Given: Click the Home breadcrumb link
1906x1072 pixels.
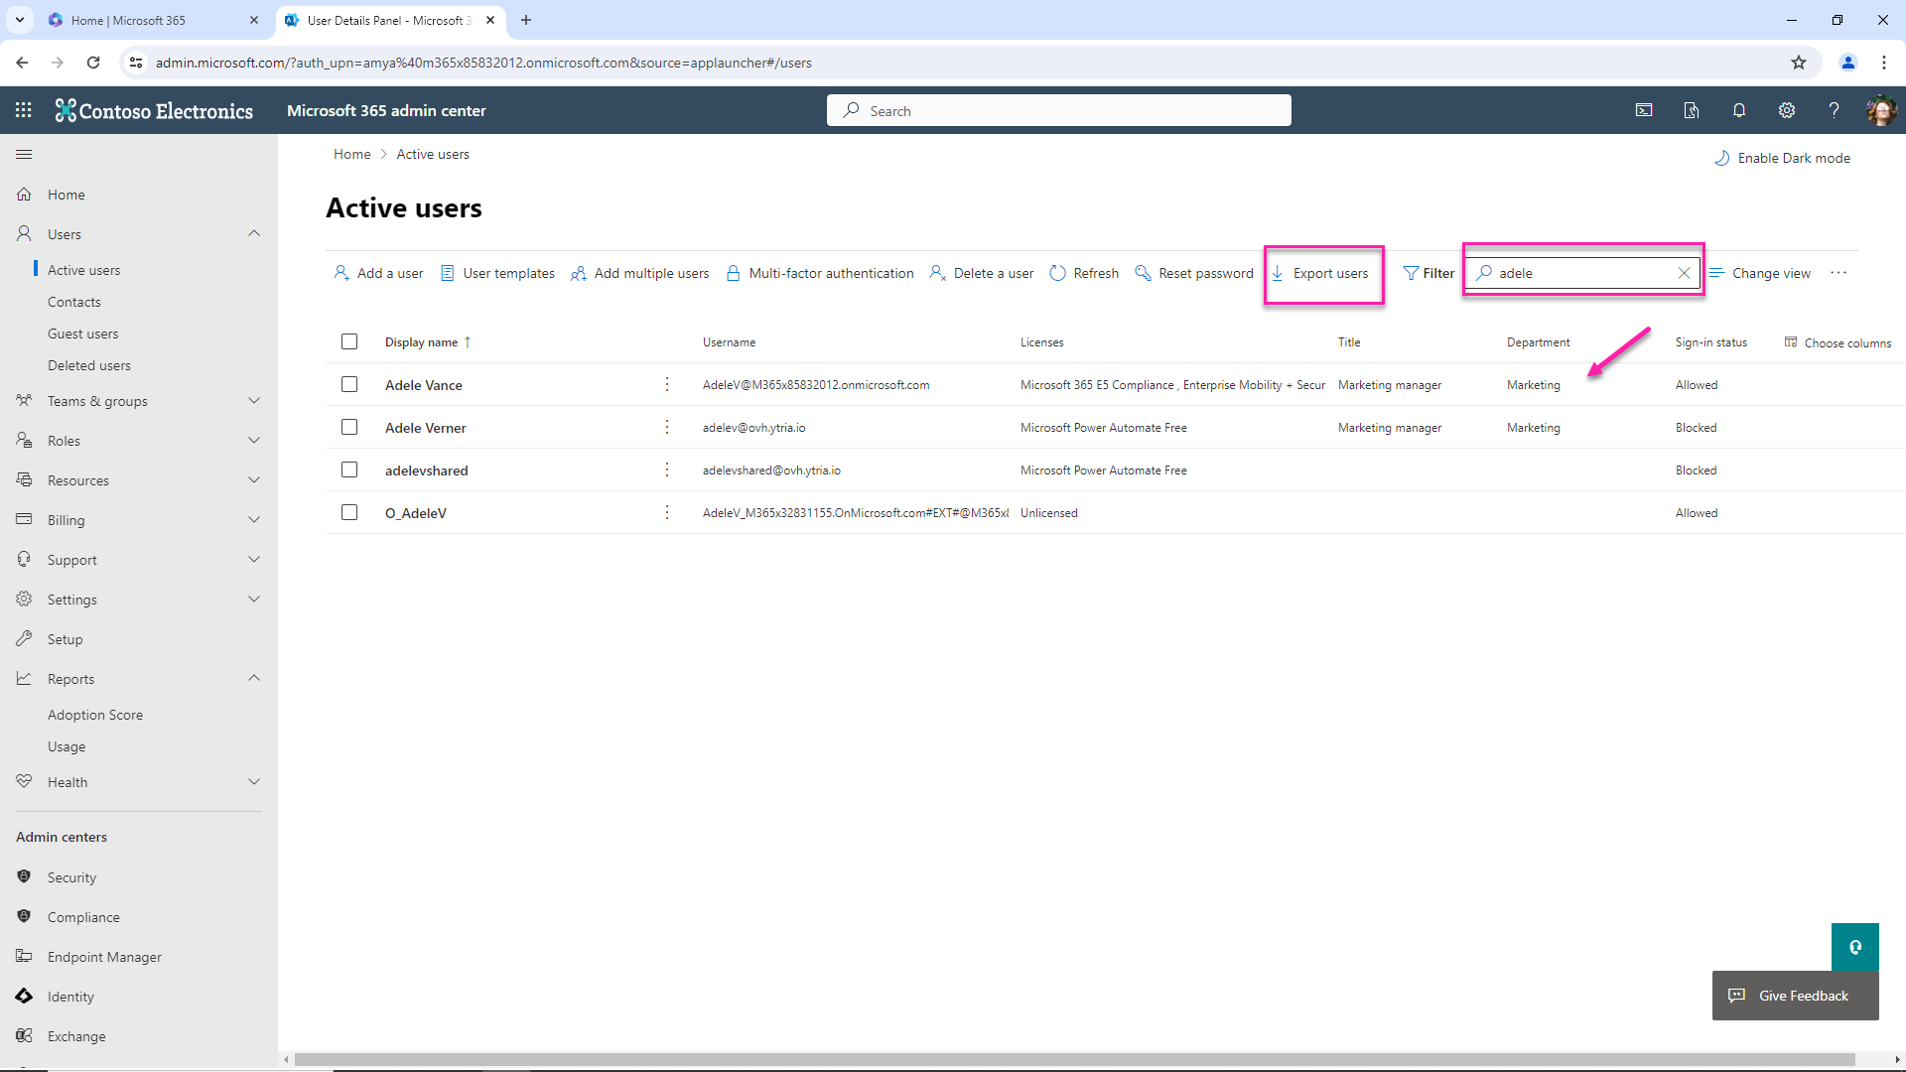Looking at the screenshot, I should [351, 154].
